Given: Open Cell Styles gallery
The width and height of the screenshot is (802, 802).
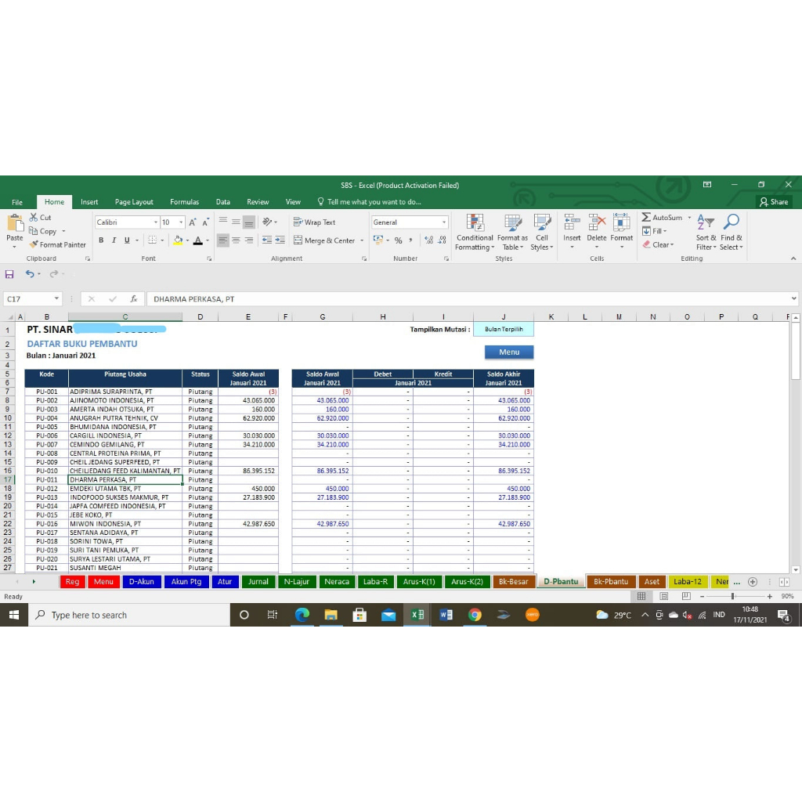Looking at the screenshot, I should coord(542,233).
